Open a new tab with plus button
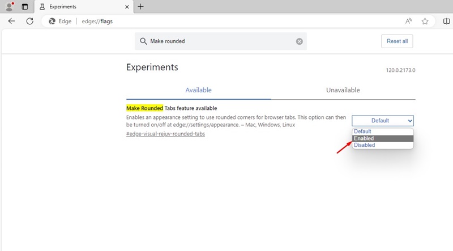453x251 pixels. (x=140, y=6)
